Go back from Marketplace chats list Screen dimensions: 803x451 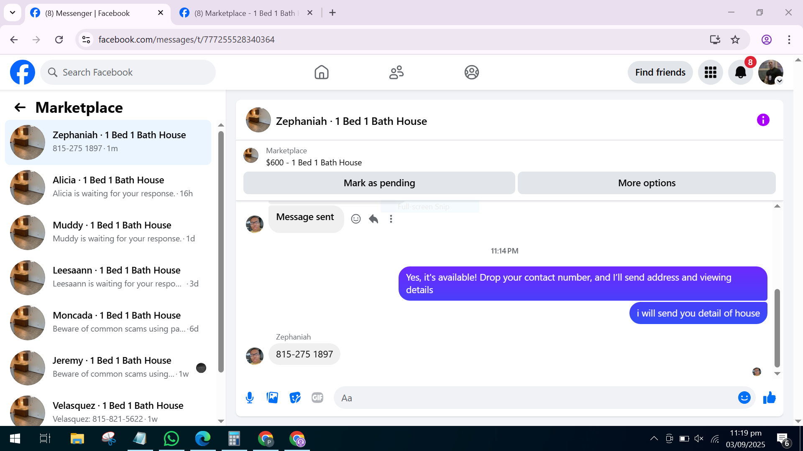tap(20, 107)
